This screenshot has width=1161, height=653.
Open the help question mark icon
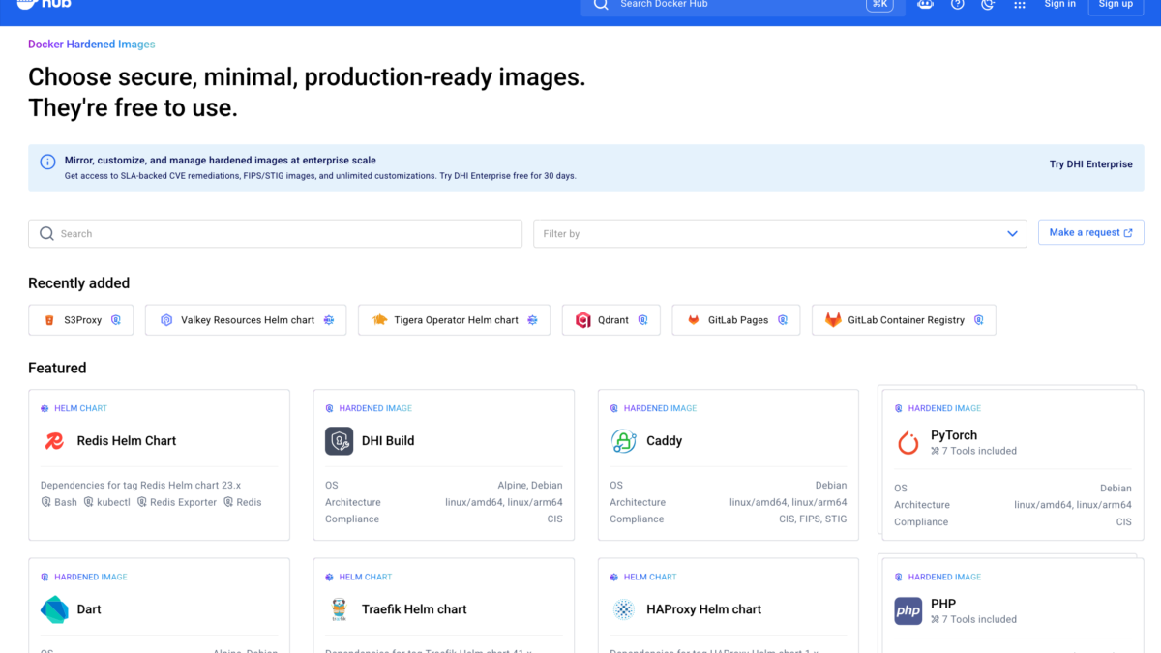[x=958, y=4]
